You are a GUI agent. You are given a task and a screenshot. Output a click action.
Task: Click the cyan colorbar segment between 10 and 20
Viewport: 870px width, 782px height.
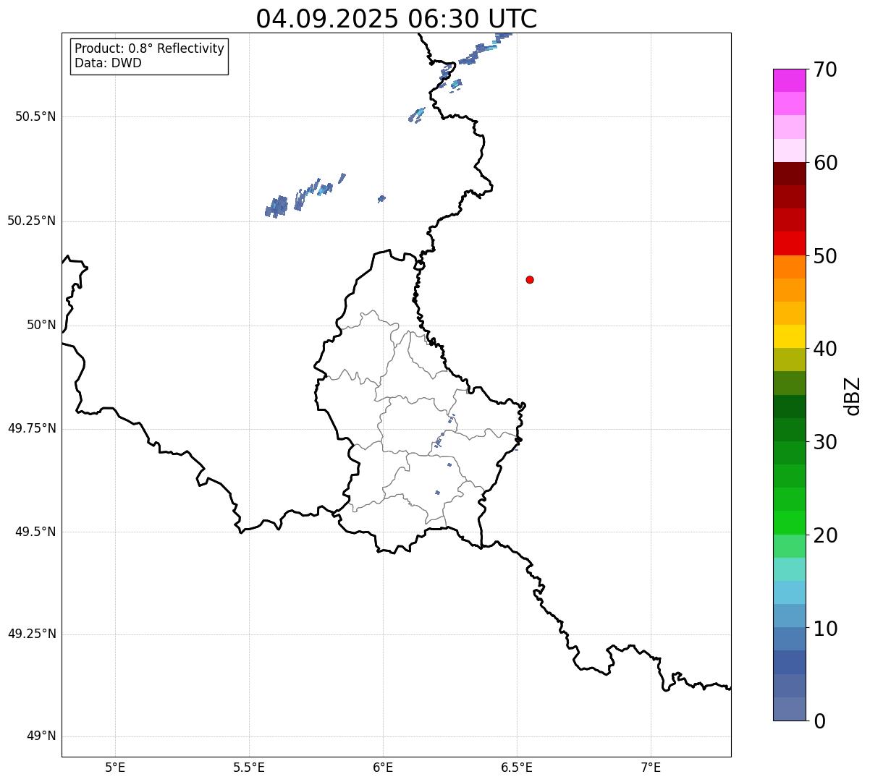(789, 592)
